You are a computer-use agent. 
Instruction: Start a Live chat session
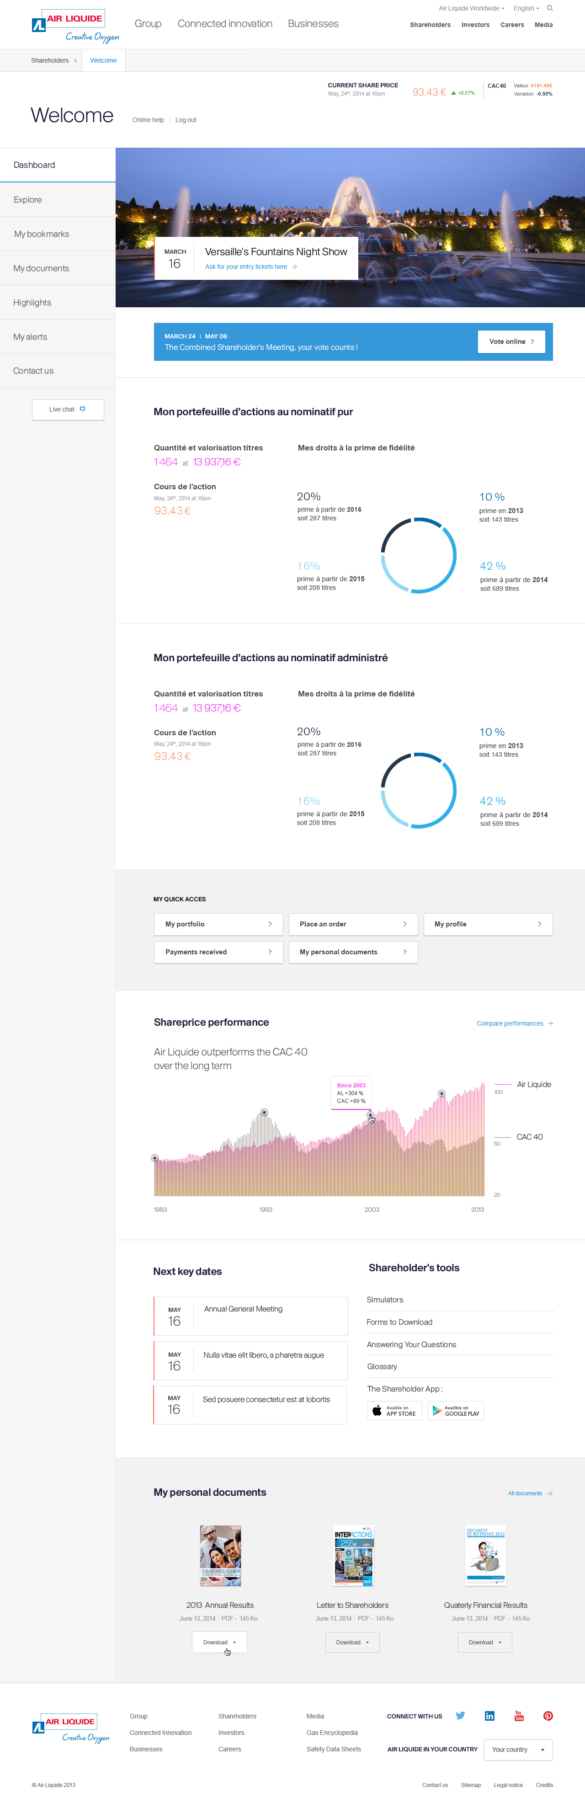pos(68,409)
